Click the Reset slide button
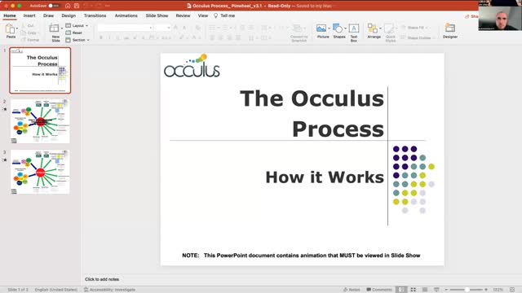The image size is (522, 293). pos(74,33)
